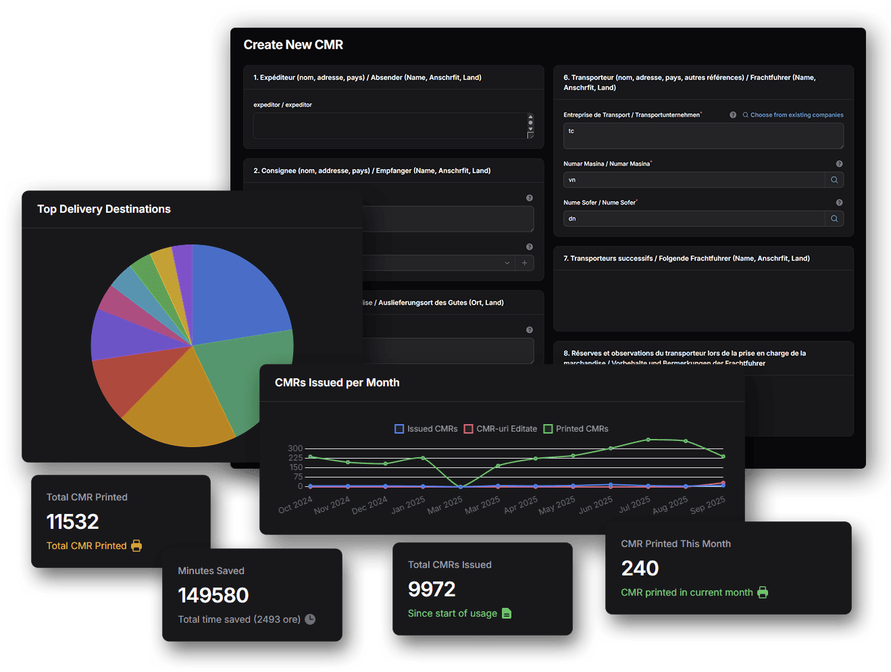Click the clock icon next to total time saved
The width and height of the screenshot is (891, 672).
coord(309,619)
